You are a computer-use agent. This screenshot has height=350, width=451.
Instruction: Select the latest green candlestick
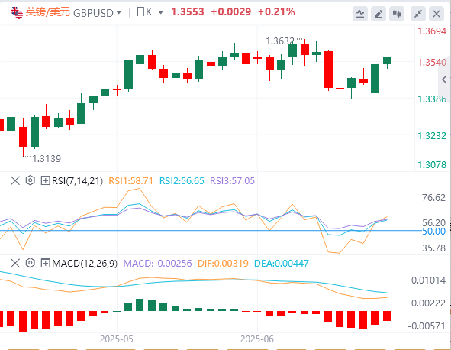pos(387,61)
